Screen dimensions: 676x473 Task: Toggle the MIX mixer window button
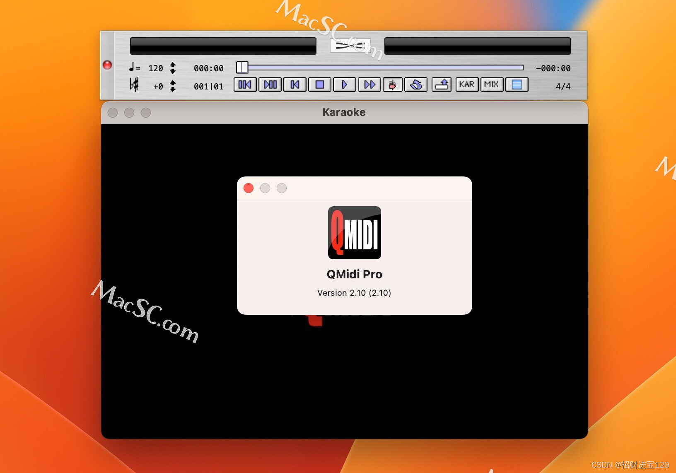tap(492, 84)
